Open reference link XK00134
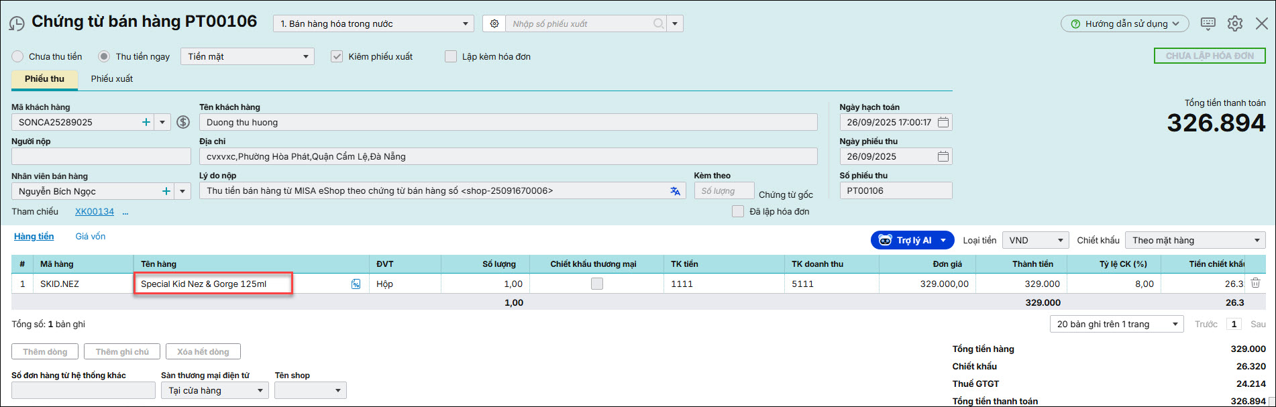The image size is (1276, 407). [x=95, y=211]
